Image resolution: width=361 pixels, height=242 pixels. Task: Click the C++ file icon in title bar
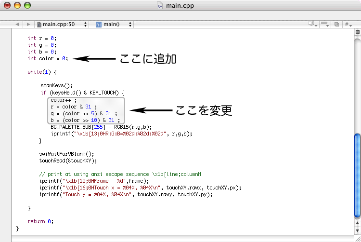pos(161,6)
